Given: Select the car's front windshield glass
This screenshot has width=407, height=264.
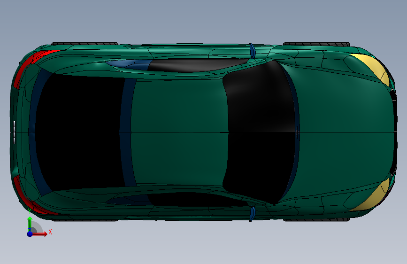Looking at the screenshot, I should pyautogui.click(x=260, y=132).
